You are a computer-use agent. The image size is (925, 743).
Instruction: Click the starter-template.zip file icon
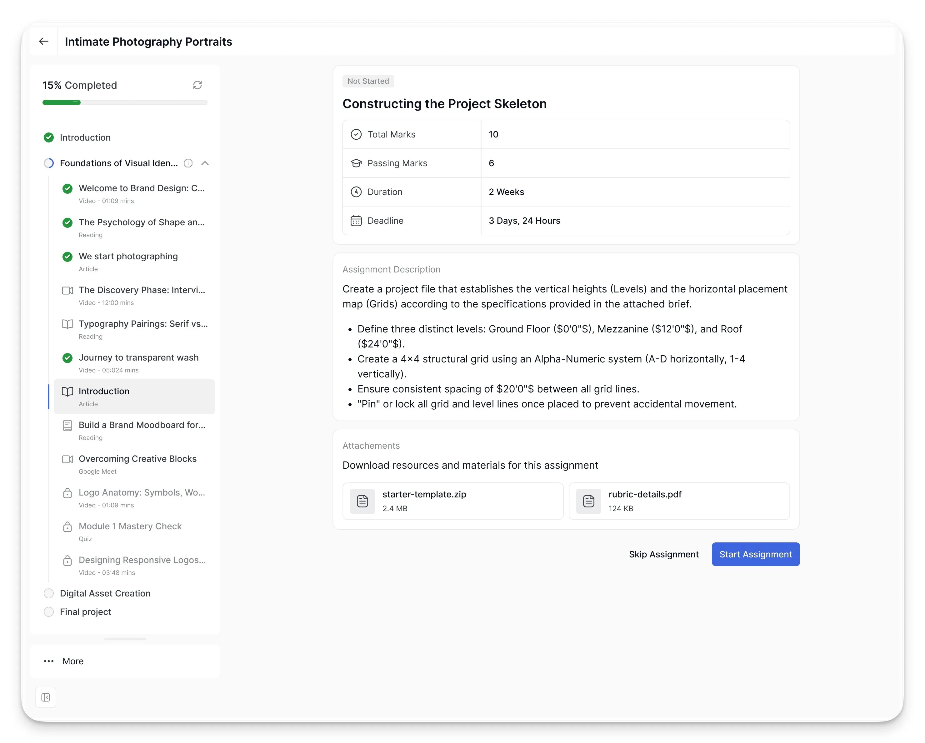(362, 501)
